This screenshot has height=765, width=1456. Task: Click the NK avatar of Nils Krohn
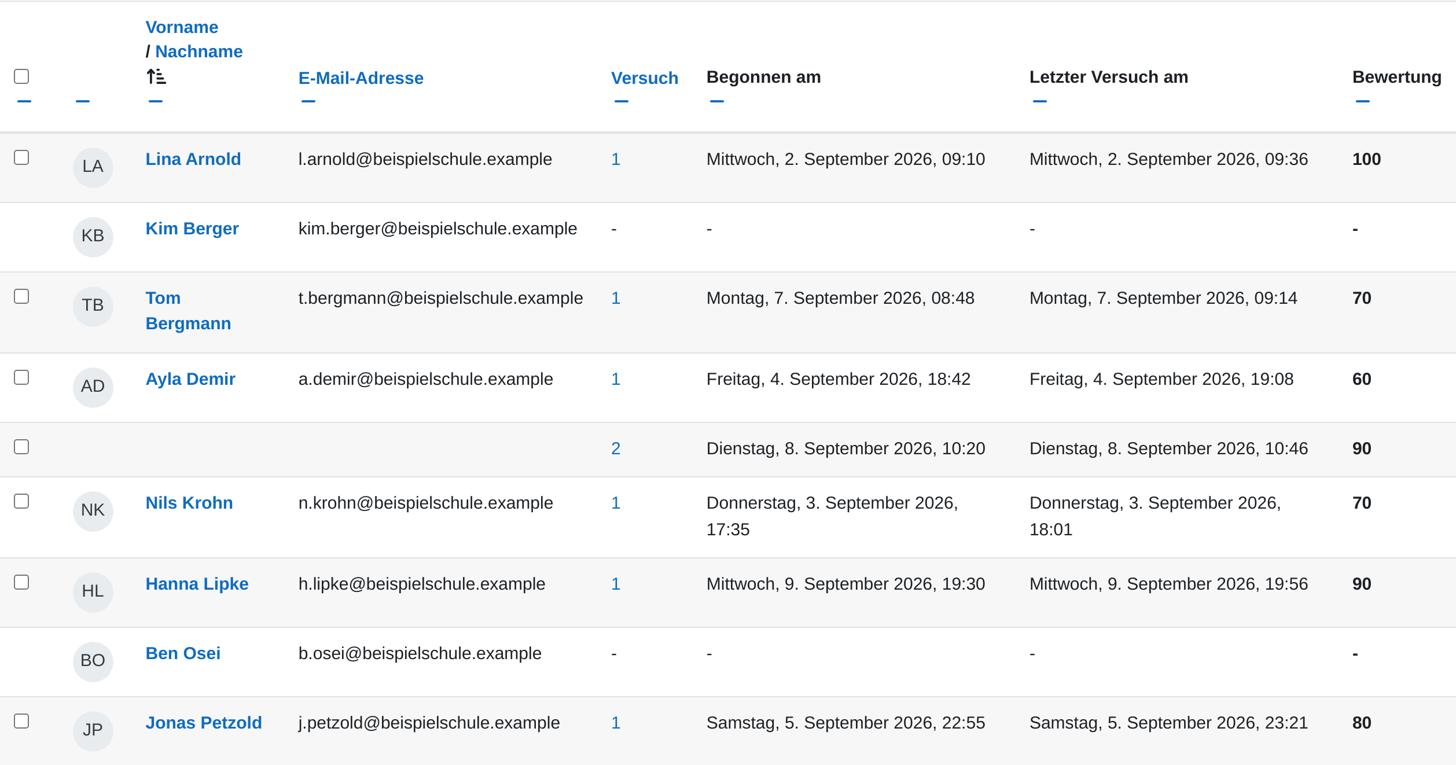point(93,511)
